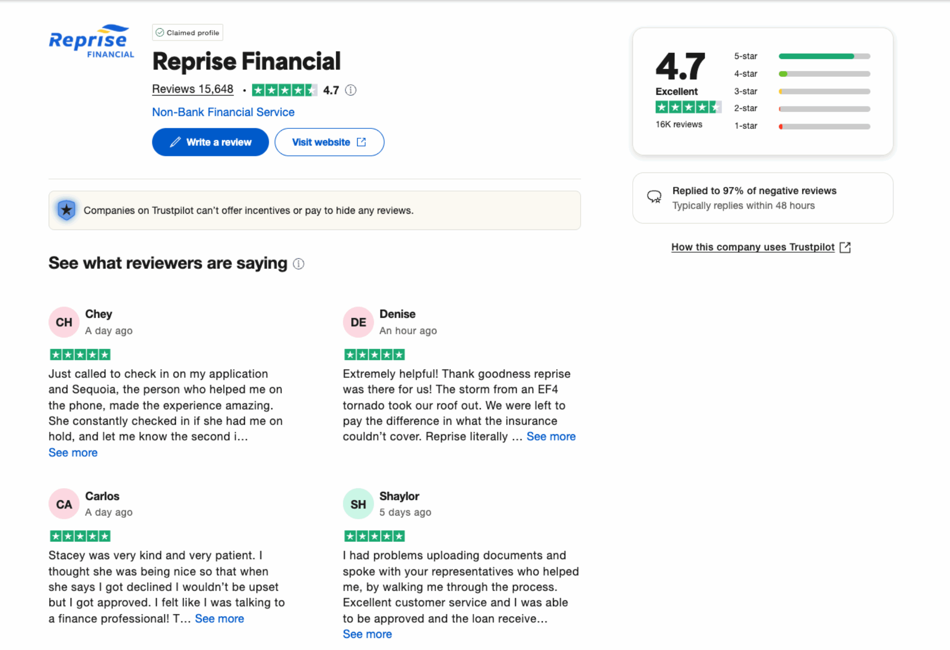
Task: Expand Shaylor's review using See more
Action: click(367, 634)
